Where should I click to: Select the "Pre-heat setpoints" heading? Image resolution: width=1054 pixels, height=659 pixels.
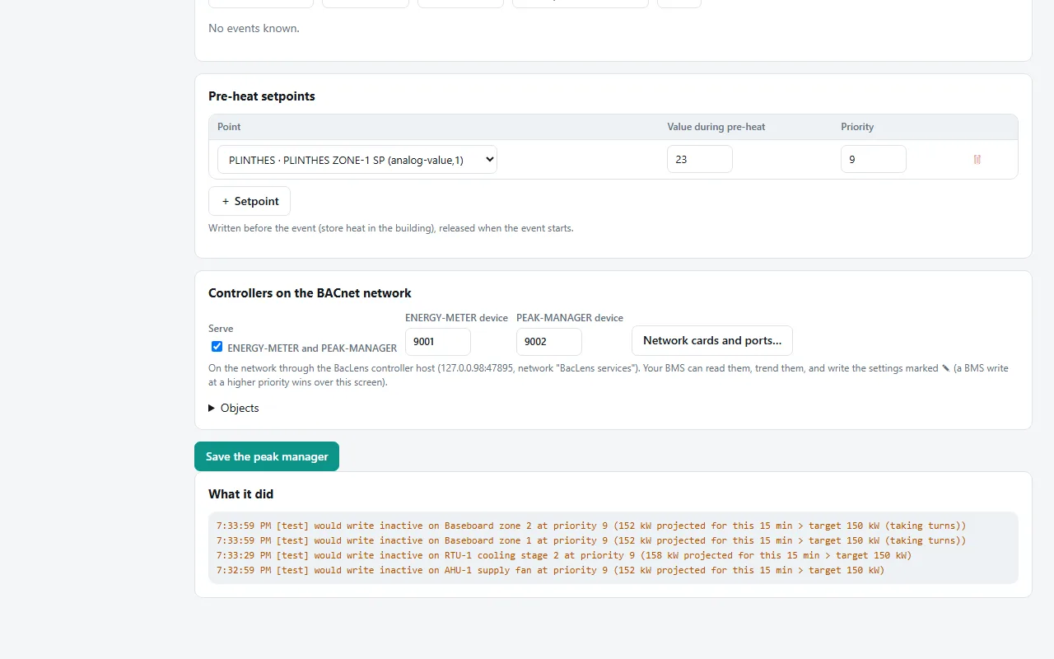(x=262, y=96)
